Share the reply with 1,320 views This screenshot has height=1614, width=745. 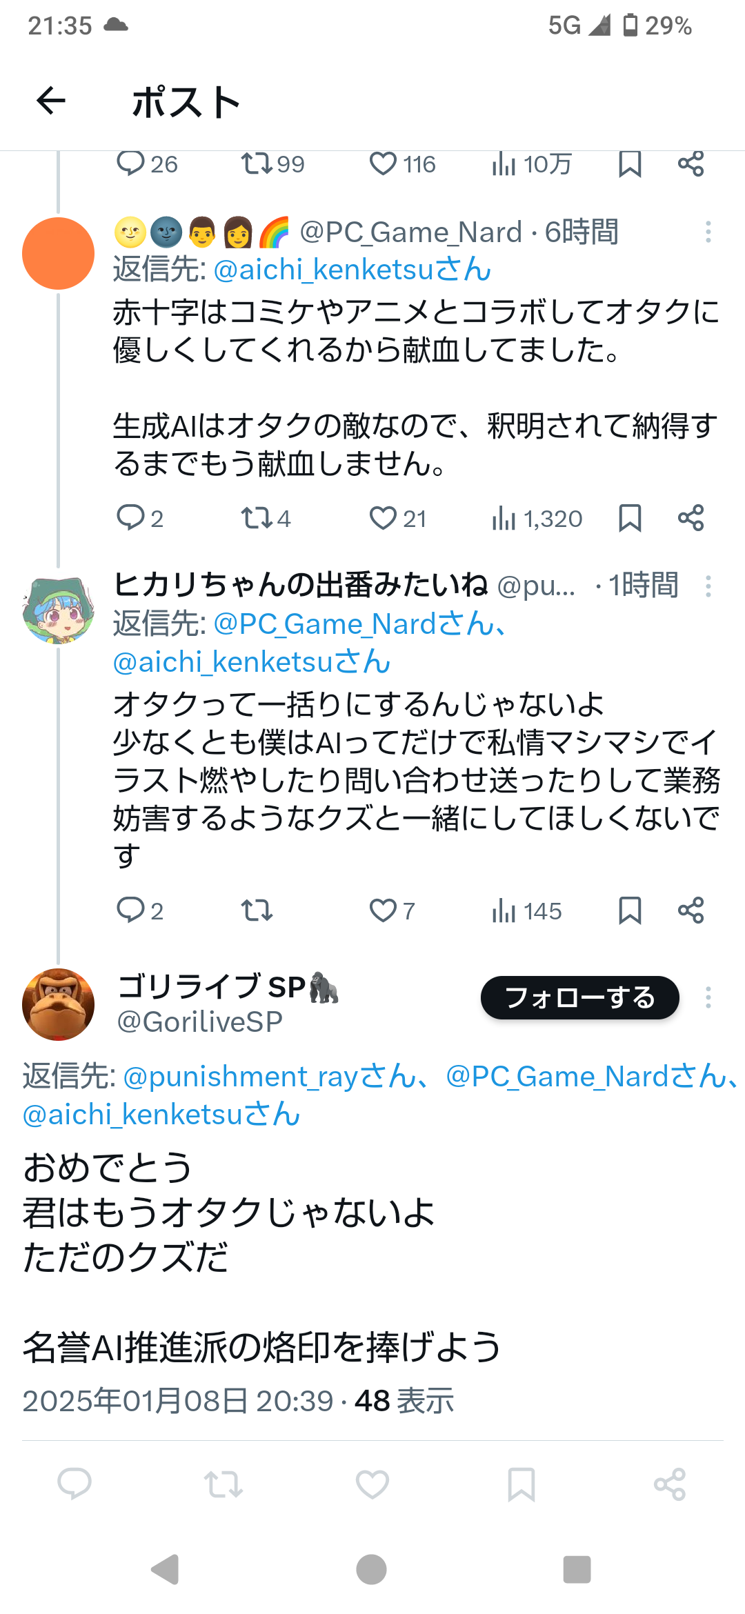click(x=691, y=518)
